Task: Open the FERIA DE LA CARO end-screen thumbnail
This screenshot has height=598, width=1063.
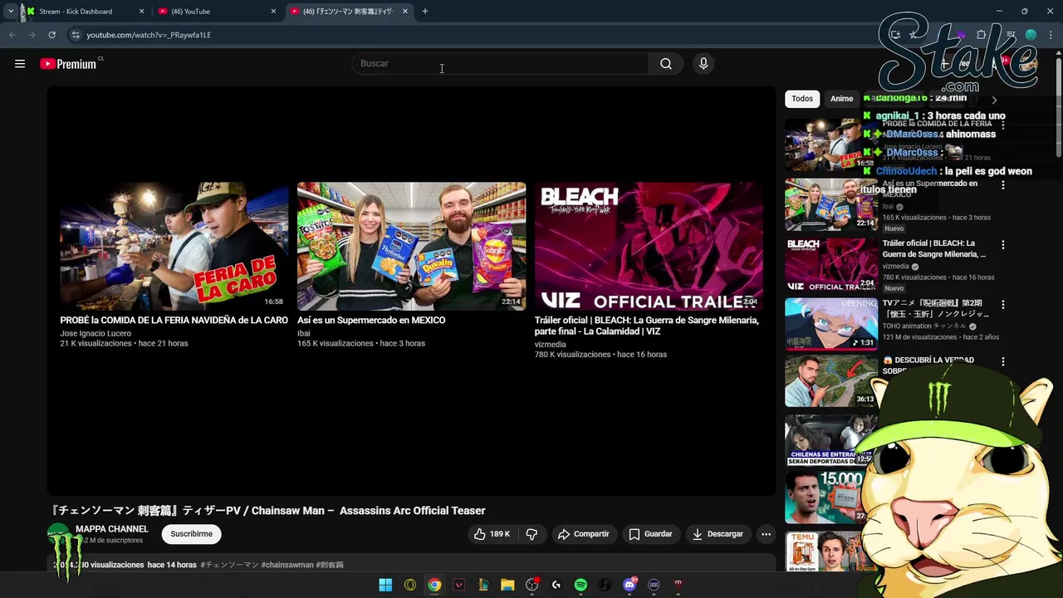Action: point(174,246)
